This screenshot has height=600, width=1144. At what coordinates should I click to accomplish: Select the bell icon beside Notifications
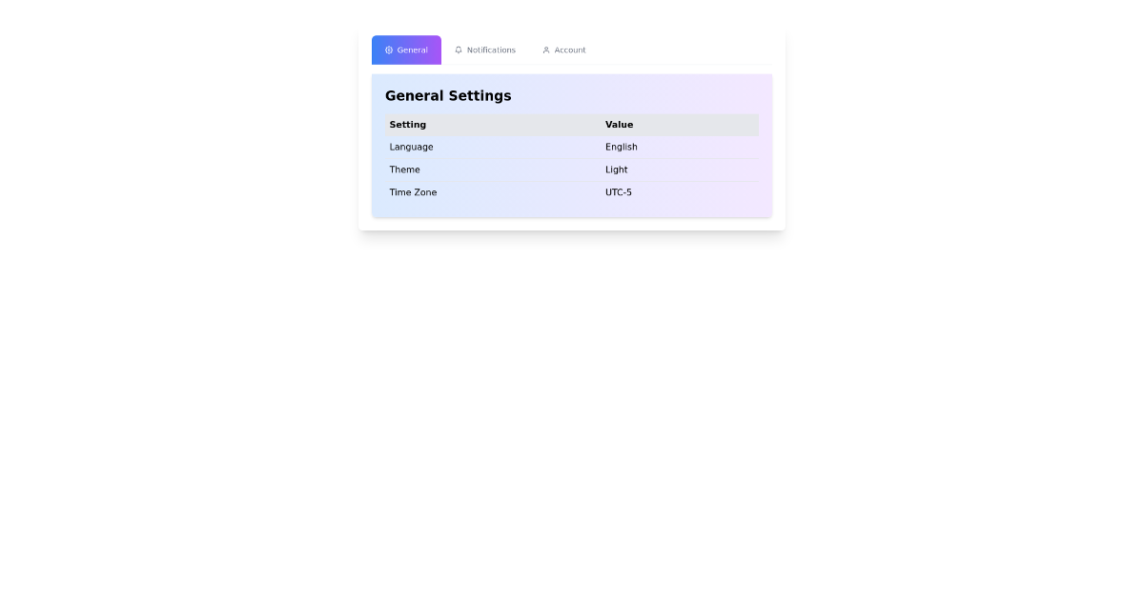(459, 50)
